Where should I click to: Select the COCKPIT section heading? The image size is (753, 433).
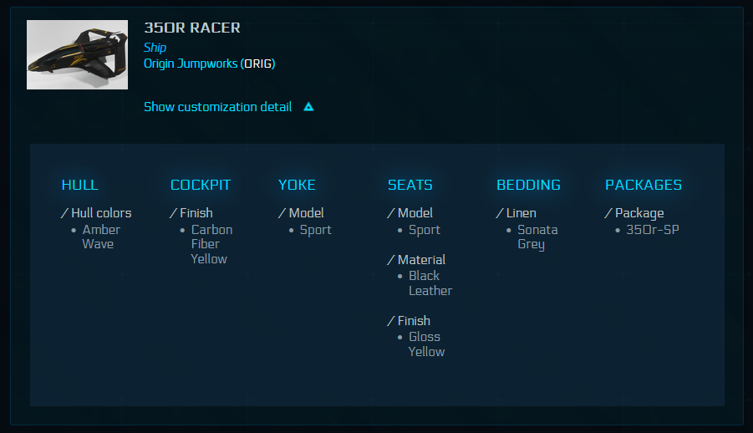(201, 185)
